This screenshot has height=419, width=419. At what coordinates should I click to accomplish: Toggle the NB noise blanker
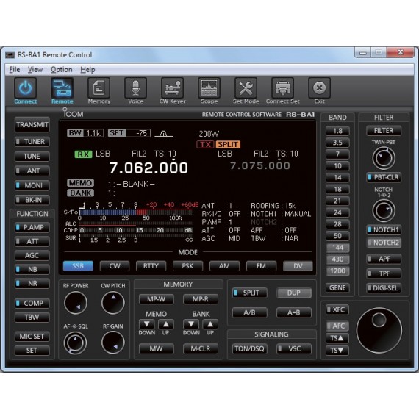32,269
